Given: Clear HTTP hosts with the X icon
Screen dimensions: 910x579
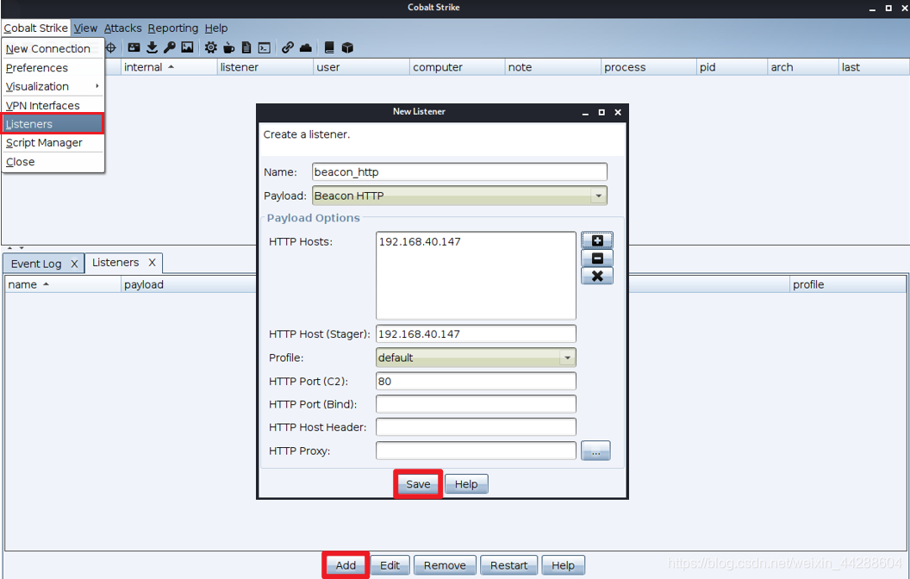Looking at the screenshot, I should pyautogui.click(x=597, y=277).
